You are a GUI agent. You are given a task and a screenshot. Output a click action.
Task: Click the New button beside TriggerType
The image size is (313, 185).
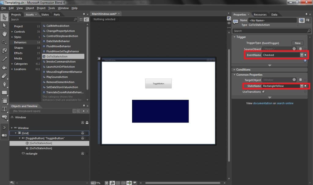(297, 43)
